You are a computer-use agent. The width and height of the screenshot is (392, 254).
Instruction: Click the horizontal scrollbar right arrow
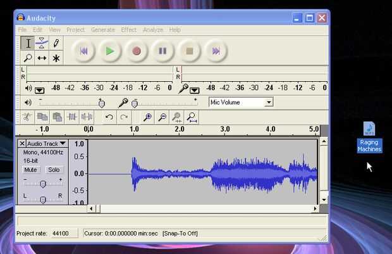click(x=315, y=208)
